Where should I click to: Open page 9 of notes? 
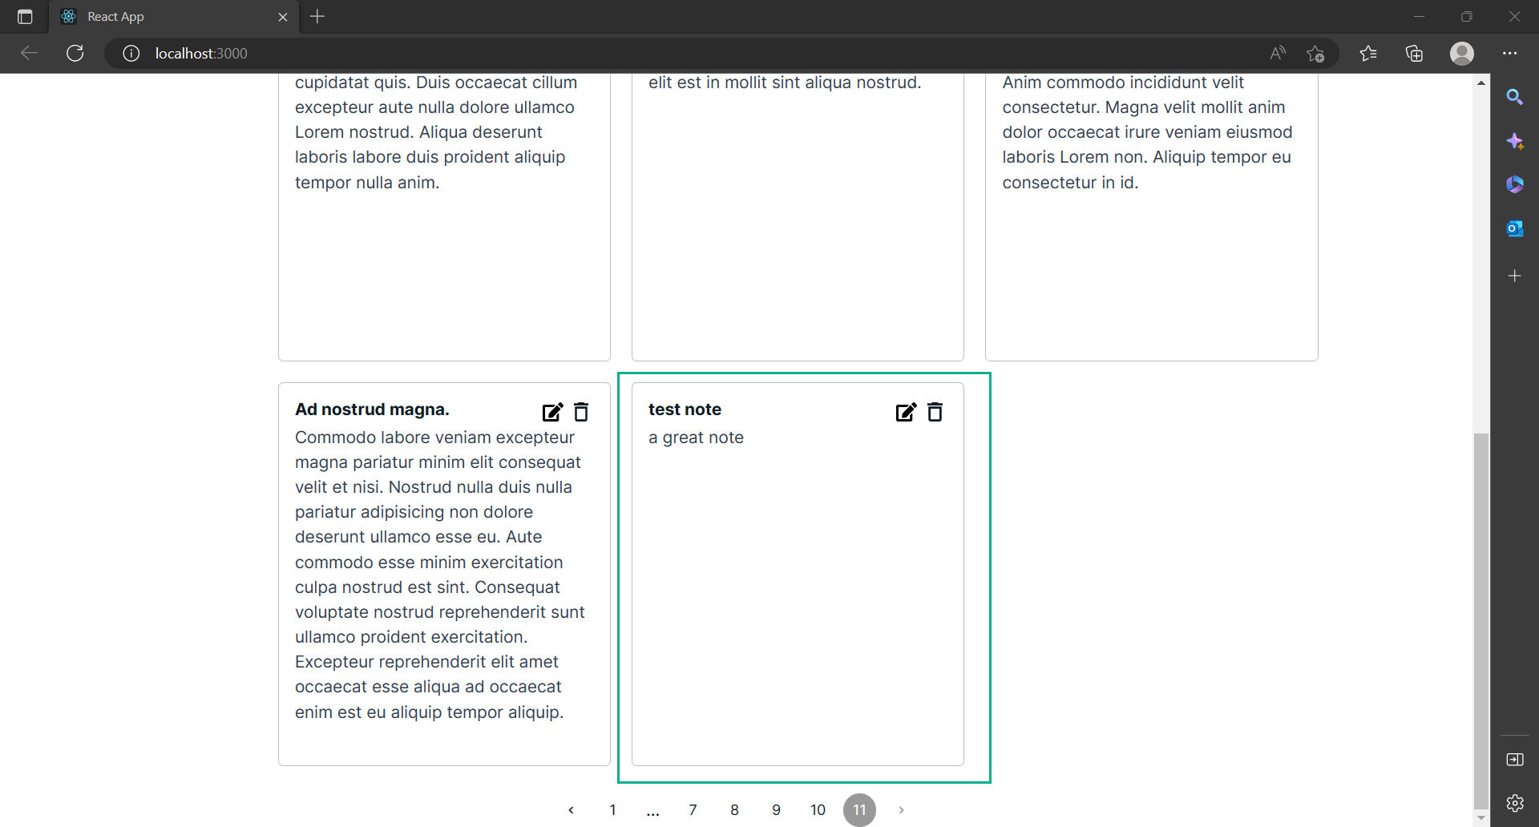coord(777,810)
